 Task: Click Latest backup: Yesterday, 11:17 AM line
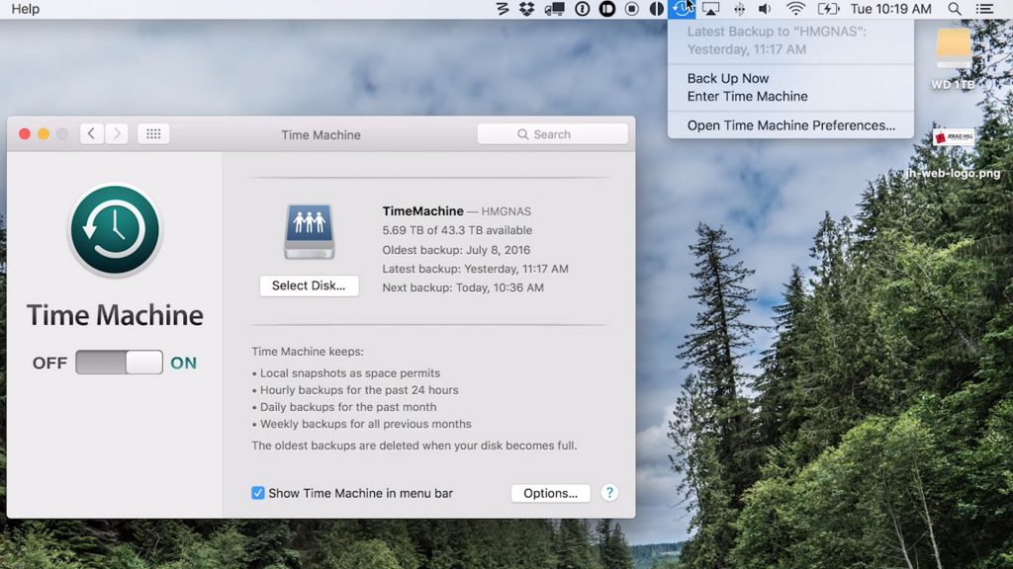tap(475, 269)
